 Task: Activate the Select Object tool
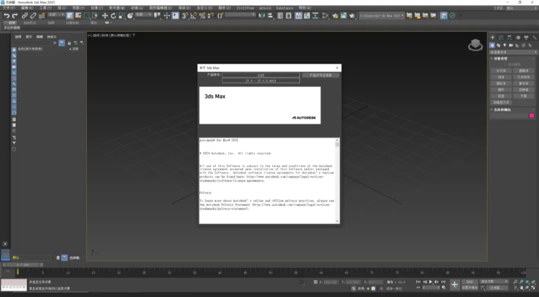(x=70, y=15)
